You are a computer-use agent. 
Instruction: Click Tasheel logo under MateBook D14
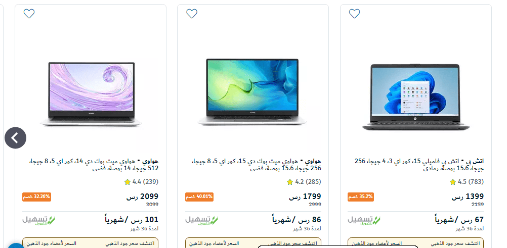tap(38, 220)
